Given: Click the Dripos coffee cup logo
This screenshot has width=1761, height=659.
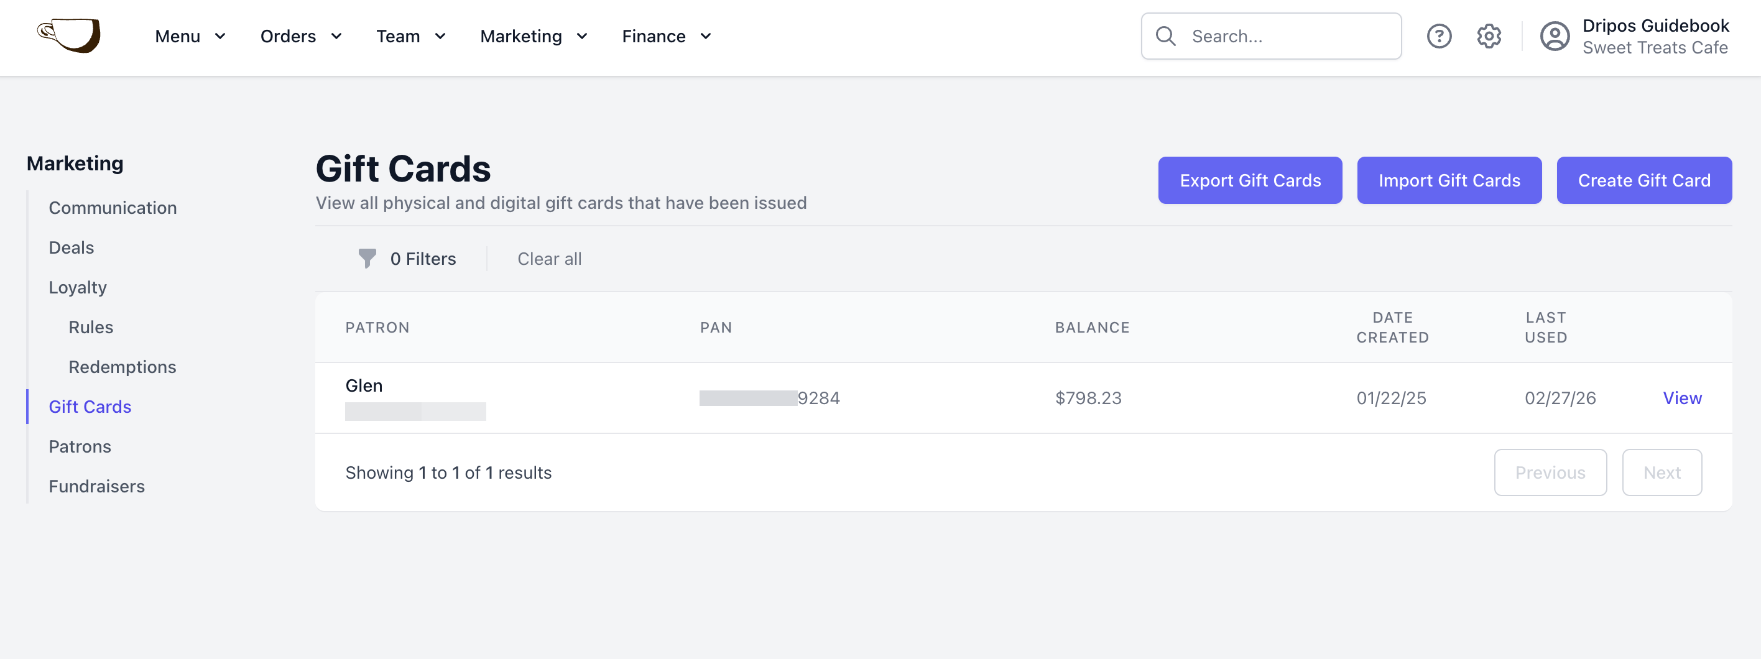Looking at the screenshot, I should (69, 35).
